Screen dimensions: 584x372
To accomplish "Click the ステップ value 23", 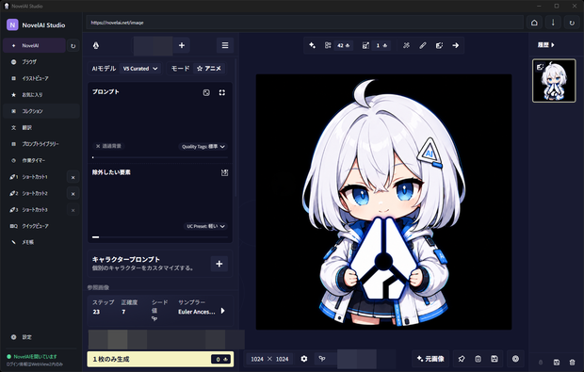I will [x=96, y=312].
